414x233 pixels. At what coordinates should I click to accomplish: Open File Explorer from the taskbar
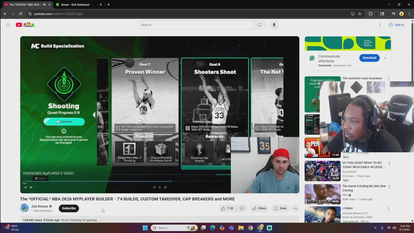[241, 228]
